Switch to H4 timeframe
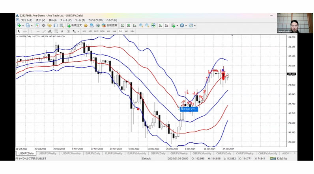The width and height of the screenshot is (314, 174). point(114,31)
